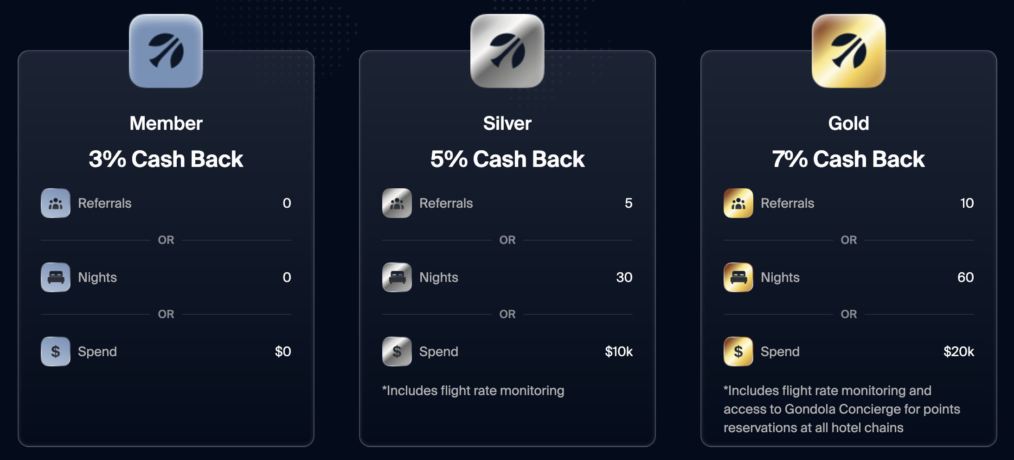Click the Silver tier logo badge
Image resolution: width=1014 pixels, height=460 pixels.
click(507, 51)
